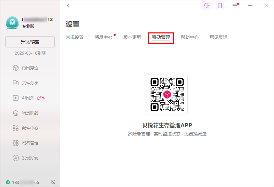This screenshot has width=274, height=187.
Task: Switch to the 意见反馈 tab
Action: tap(219, 37)
